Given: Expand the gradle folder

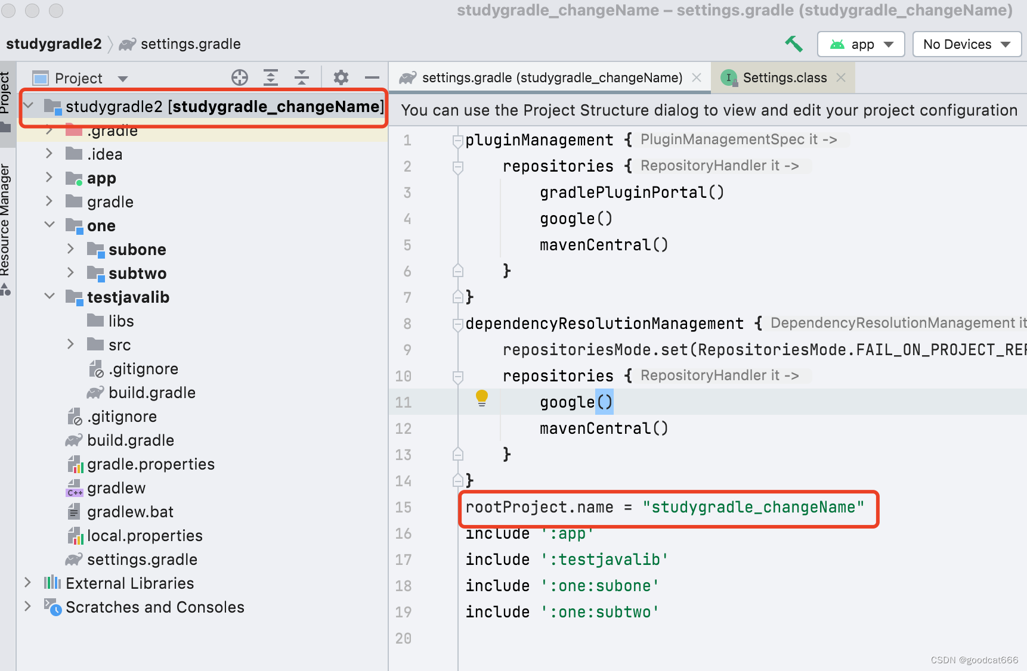Looking at the screenshot, I should [50, 201].
